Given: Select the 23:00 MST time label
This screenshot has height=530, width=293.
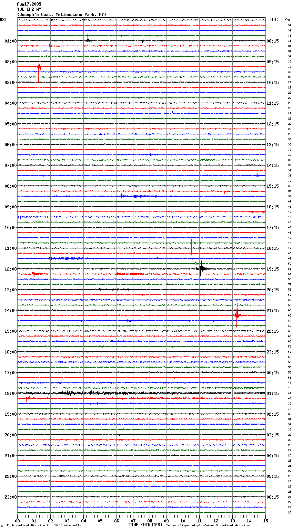Looking at the screenshot, I should point(11,497).
